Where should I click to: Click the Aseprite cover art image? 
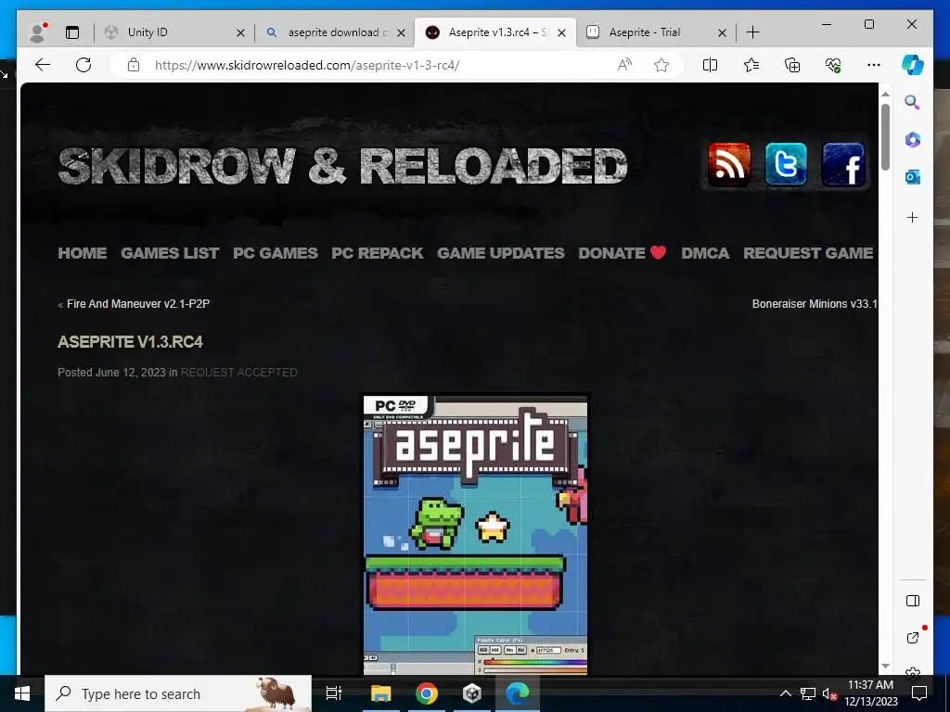[476, 534]
